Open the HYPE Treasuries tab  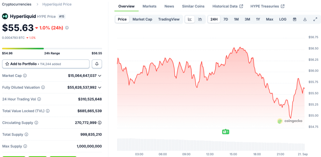tap(267, 6)
